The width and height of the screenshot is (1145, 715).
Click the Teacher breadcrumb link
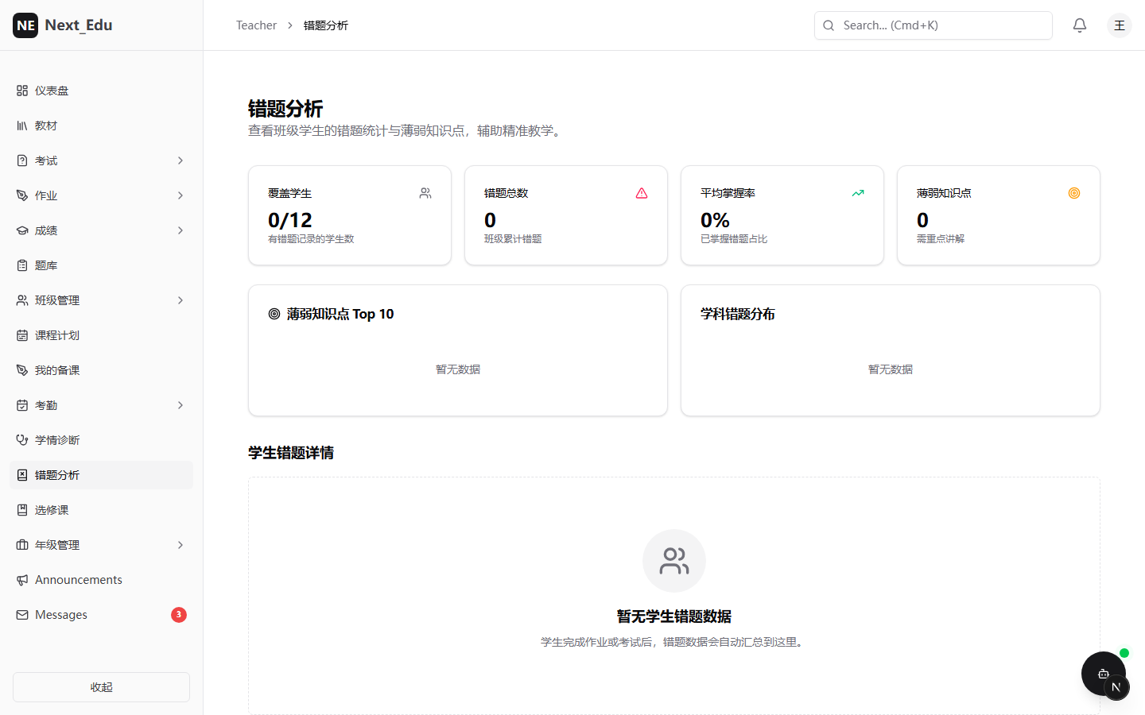[256, 25]
